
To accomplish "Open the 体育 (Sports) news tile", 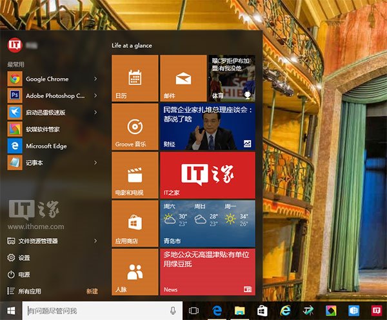I will pyautogui.click(x=232, y=78).
